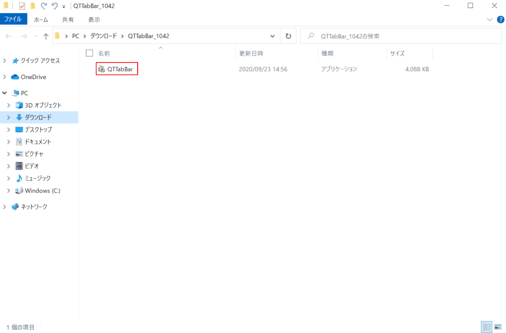Select PC in the navigation pane
Image resolution: width=506 pixels, height=333 pixels.
pyautogui.click(x=24, y=93)
